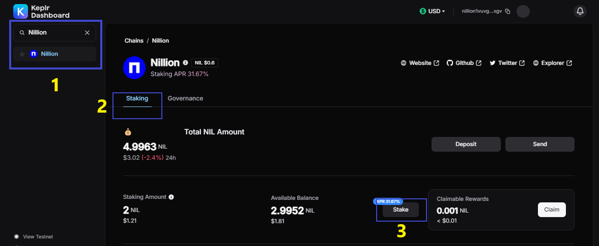This screenshot has height=246, width=599.
Task: Click the Twitter bird icon
Action: (493, 63)
